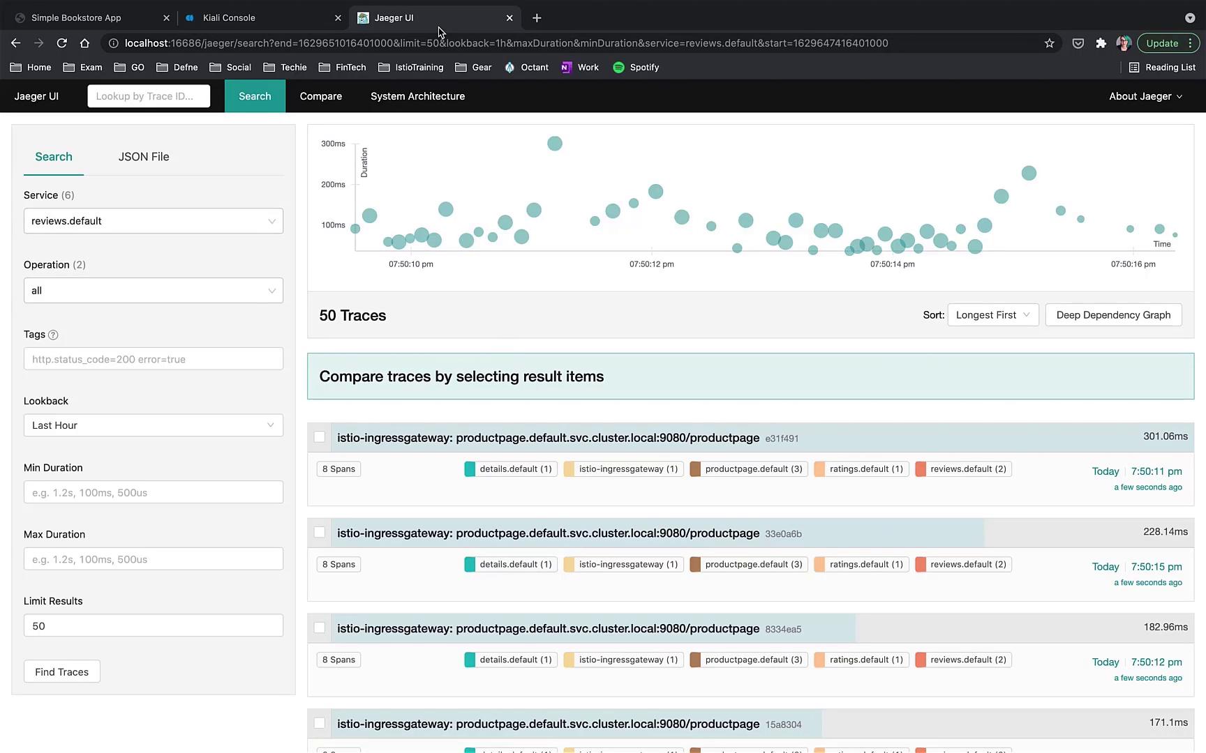Tick the checkbox for trace 33e0a6b
This screenshot has width=1206, height=753.
pyautogui.click(x=320, y=533)
